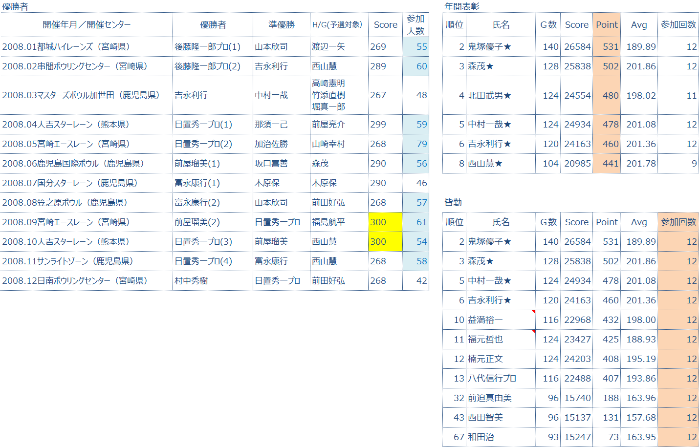
Task: Select the 準優勝 column header
Action: (x=282, y=24)
